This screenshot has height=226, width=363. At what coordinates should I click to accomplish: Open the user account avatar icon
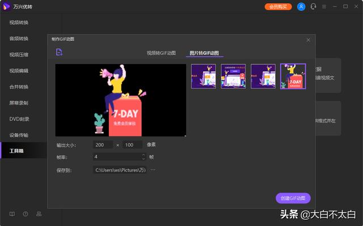[x=301, y=7]
